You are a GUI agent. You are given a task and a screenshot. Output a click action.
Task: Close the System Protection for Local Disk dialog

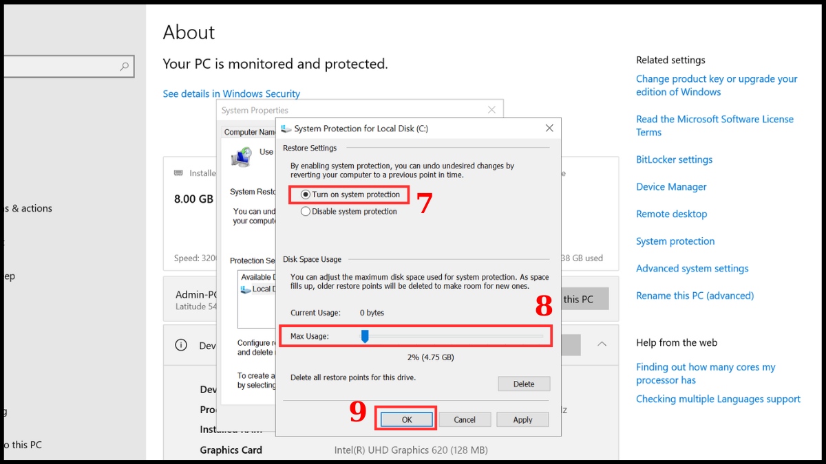[x=549, y=129]
